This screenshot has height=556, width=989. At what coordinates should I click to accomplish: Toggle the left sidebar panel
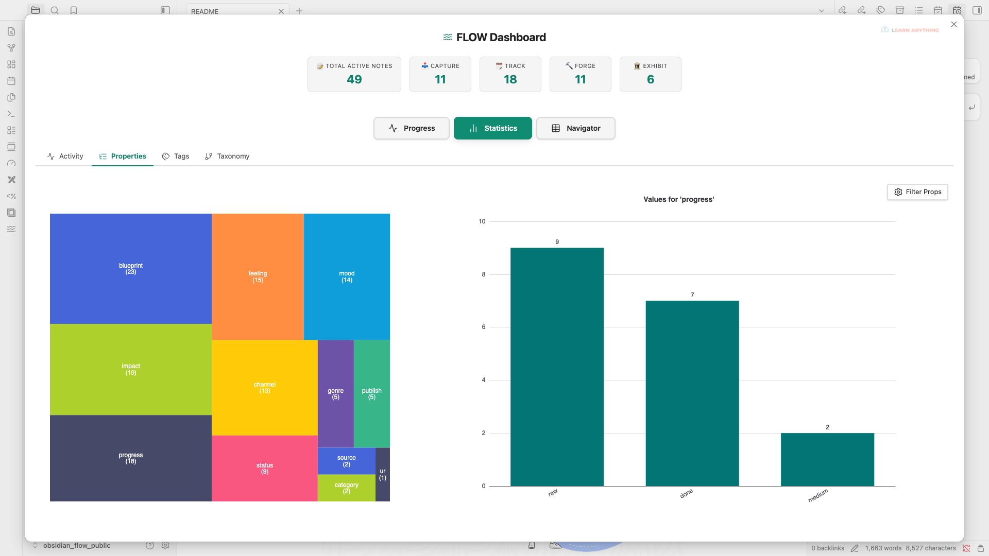pyautogui.click(x=164, y=10)
